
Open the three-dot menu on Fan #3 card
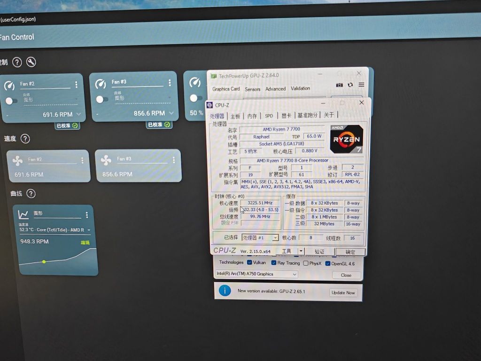pos(171,83)
